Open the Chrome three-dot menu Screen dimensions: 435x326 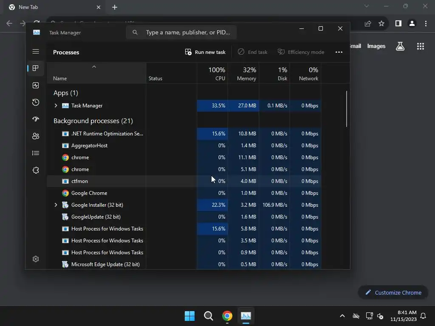426,24
